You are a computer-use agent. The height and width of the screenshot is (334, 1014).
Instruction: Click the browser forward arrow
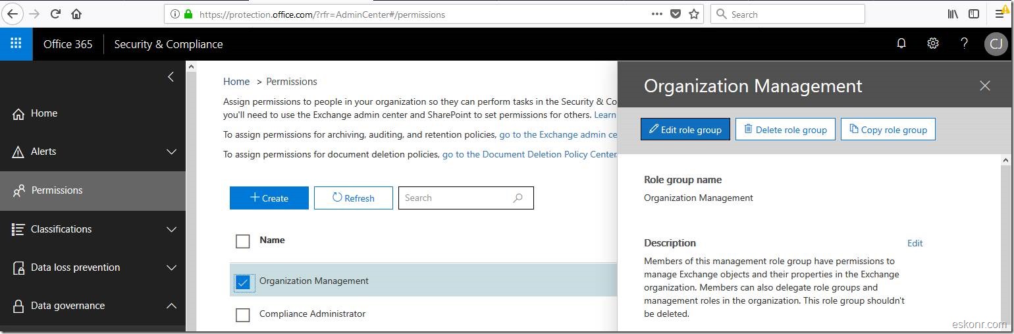(35, 14)
